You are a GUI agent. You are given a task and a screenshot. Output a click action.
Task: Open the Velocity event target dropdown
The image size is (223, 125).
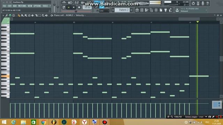click(80, 15)
